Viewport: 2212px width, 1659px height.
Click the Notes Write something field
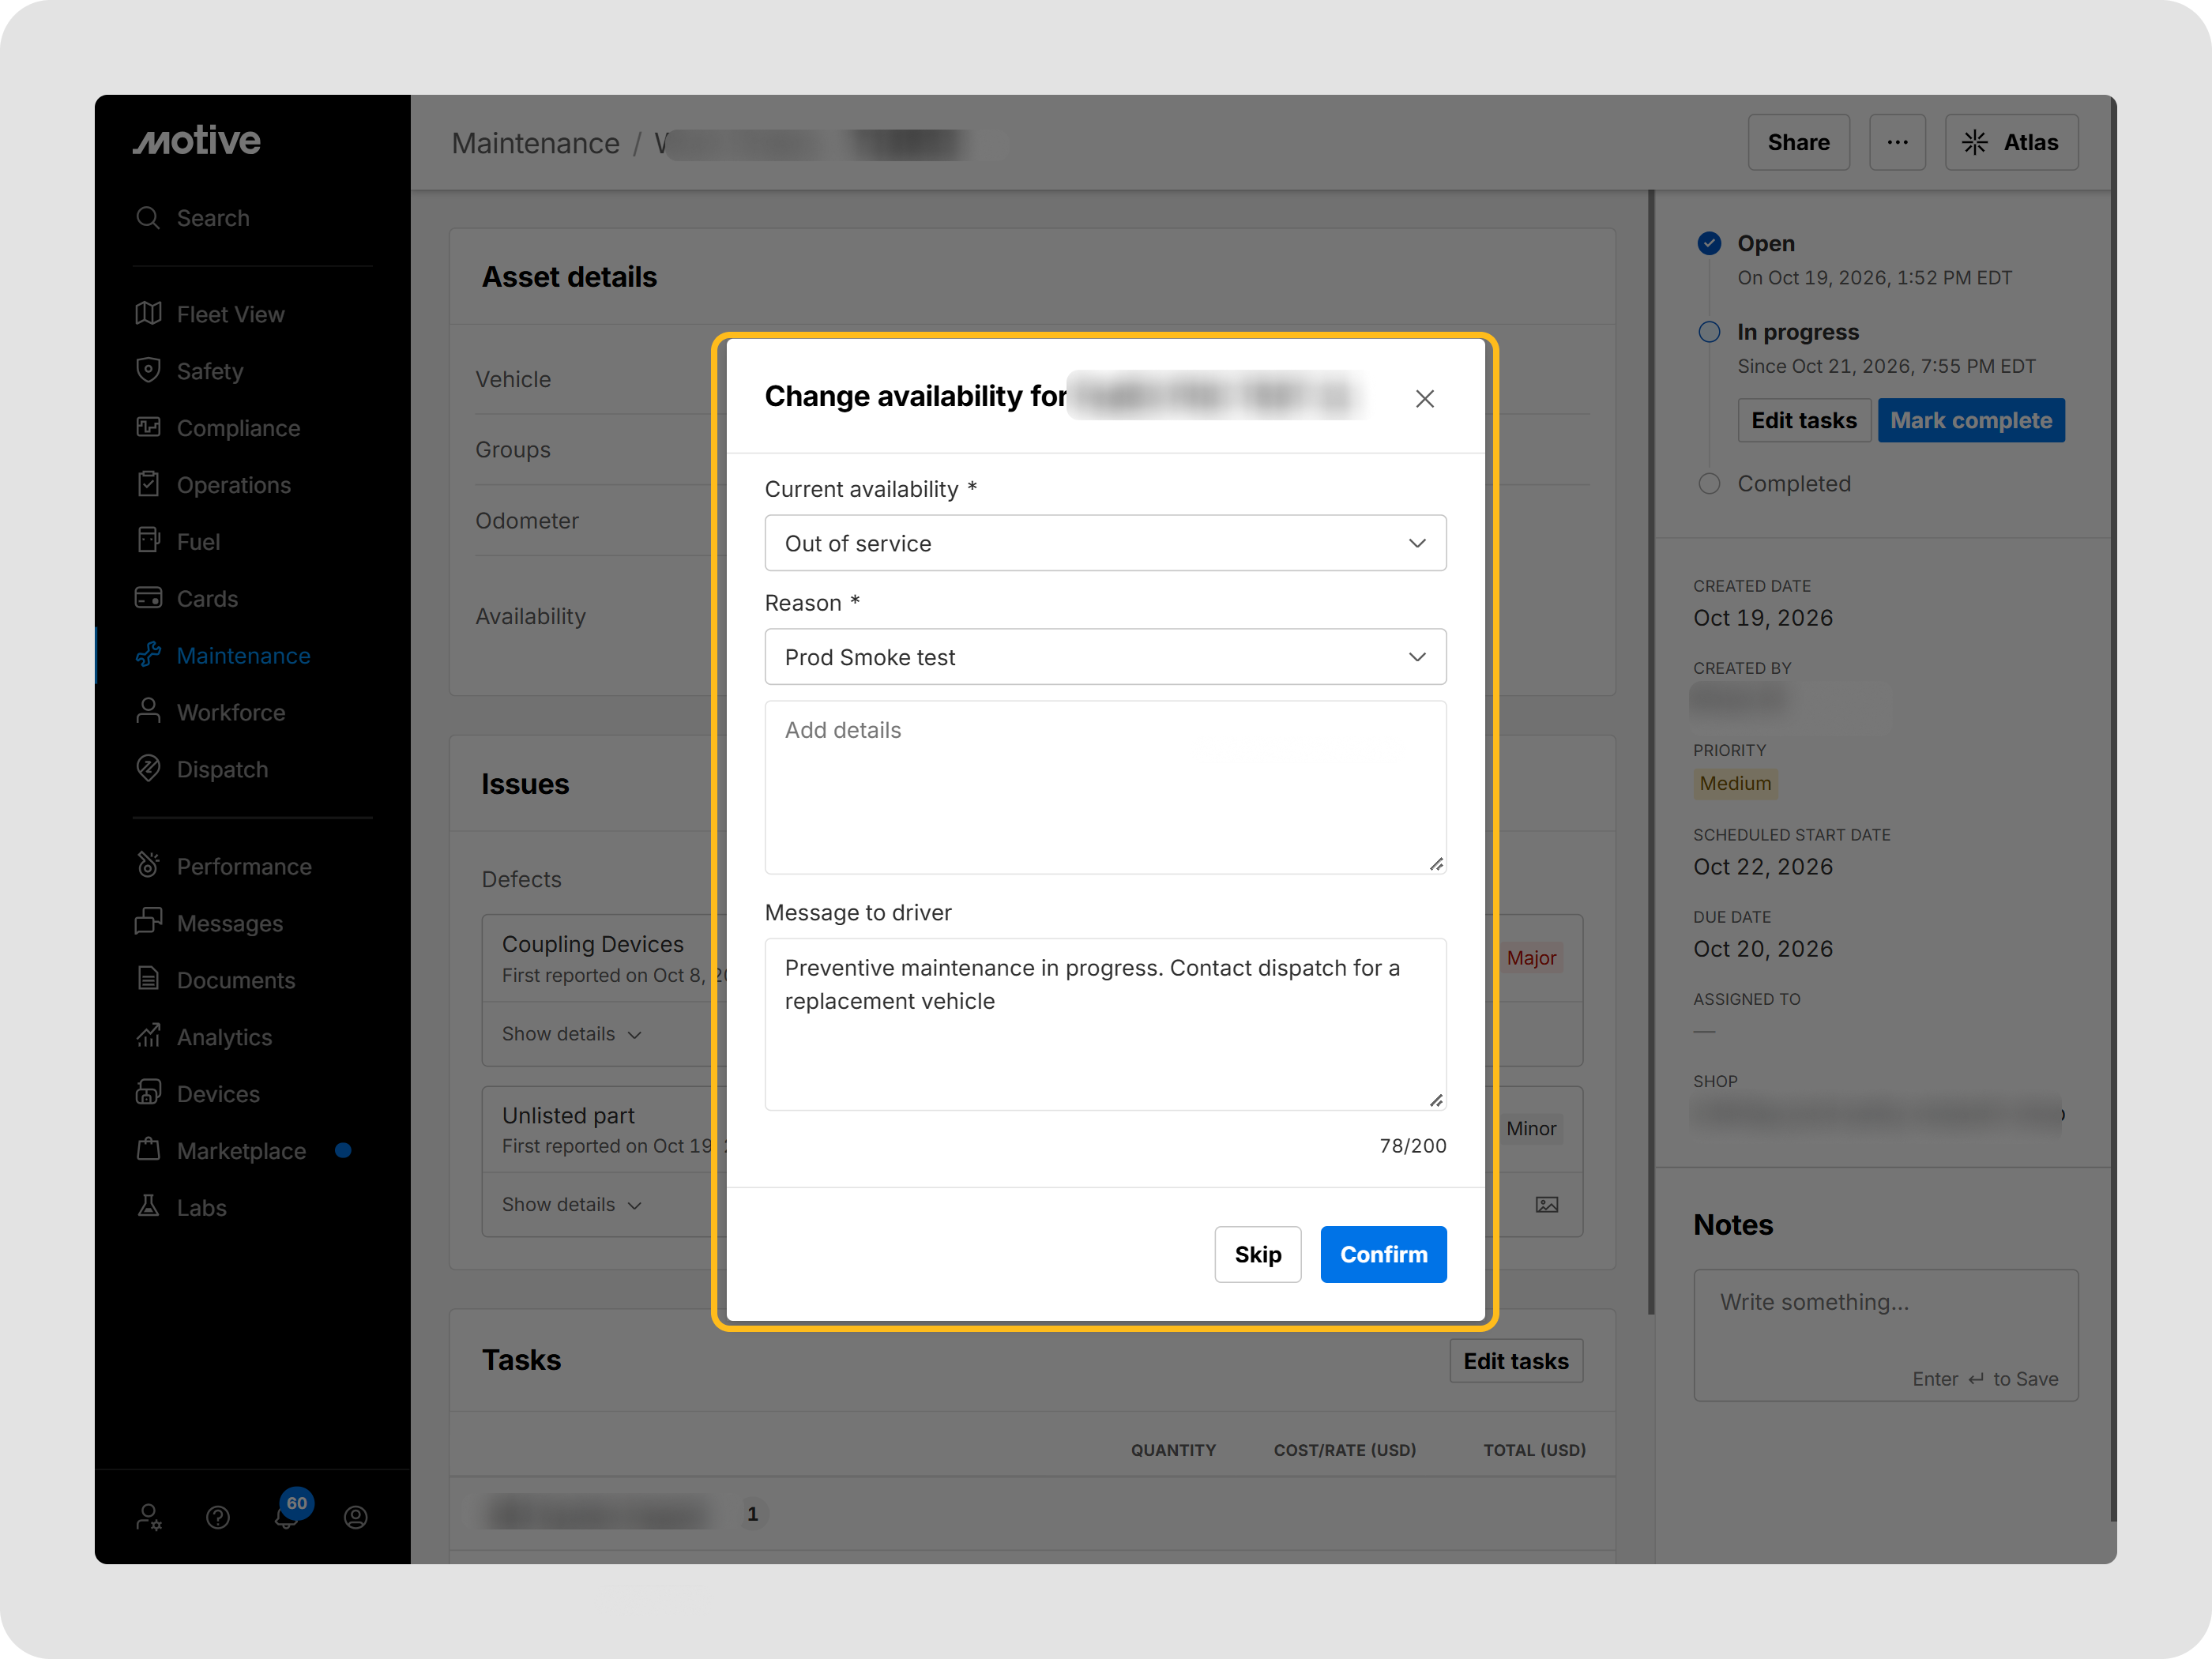coord(1885,1335)
